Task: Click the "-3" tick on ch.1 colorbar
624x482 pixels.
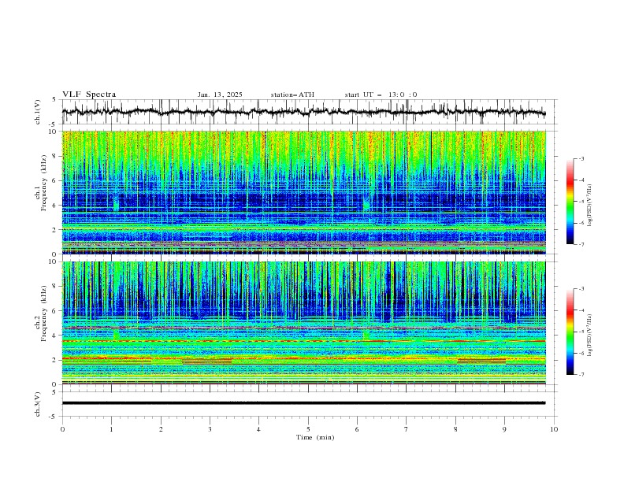Action: point(581,158)
